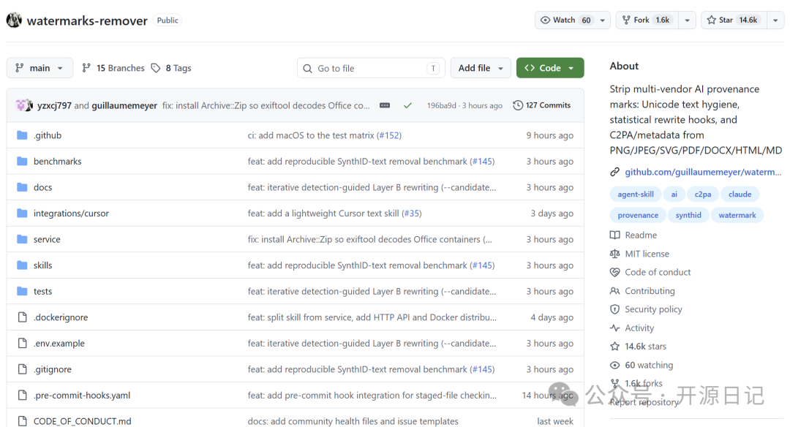Open the pre-commit hook integration commit message

tap(372, 396)
